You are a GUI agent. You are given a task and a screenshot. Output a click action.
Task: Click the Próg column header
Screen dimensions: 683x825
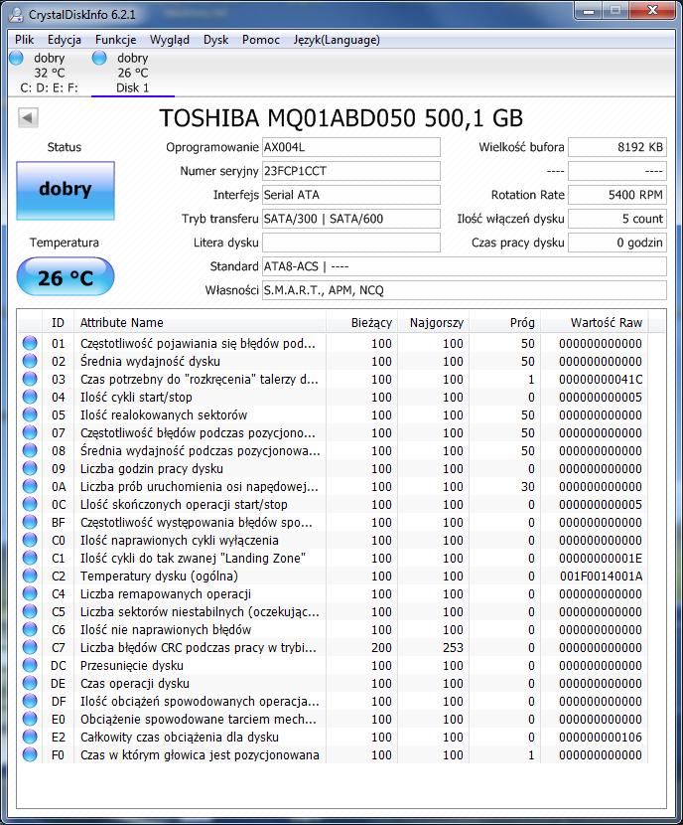click(x=505, y=322)
